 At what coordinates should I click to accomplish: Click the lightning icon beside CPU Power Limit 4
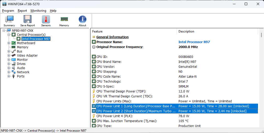pyautogui.click(x=94, y=116)
